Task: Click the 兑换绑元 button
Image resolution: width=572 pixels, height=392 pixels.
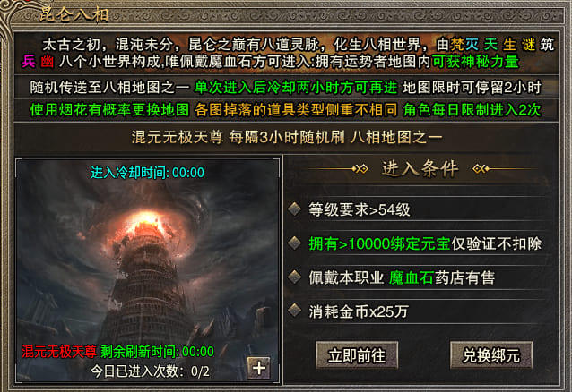Action: (x=491, y=355)
